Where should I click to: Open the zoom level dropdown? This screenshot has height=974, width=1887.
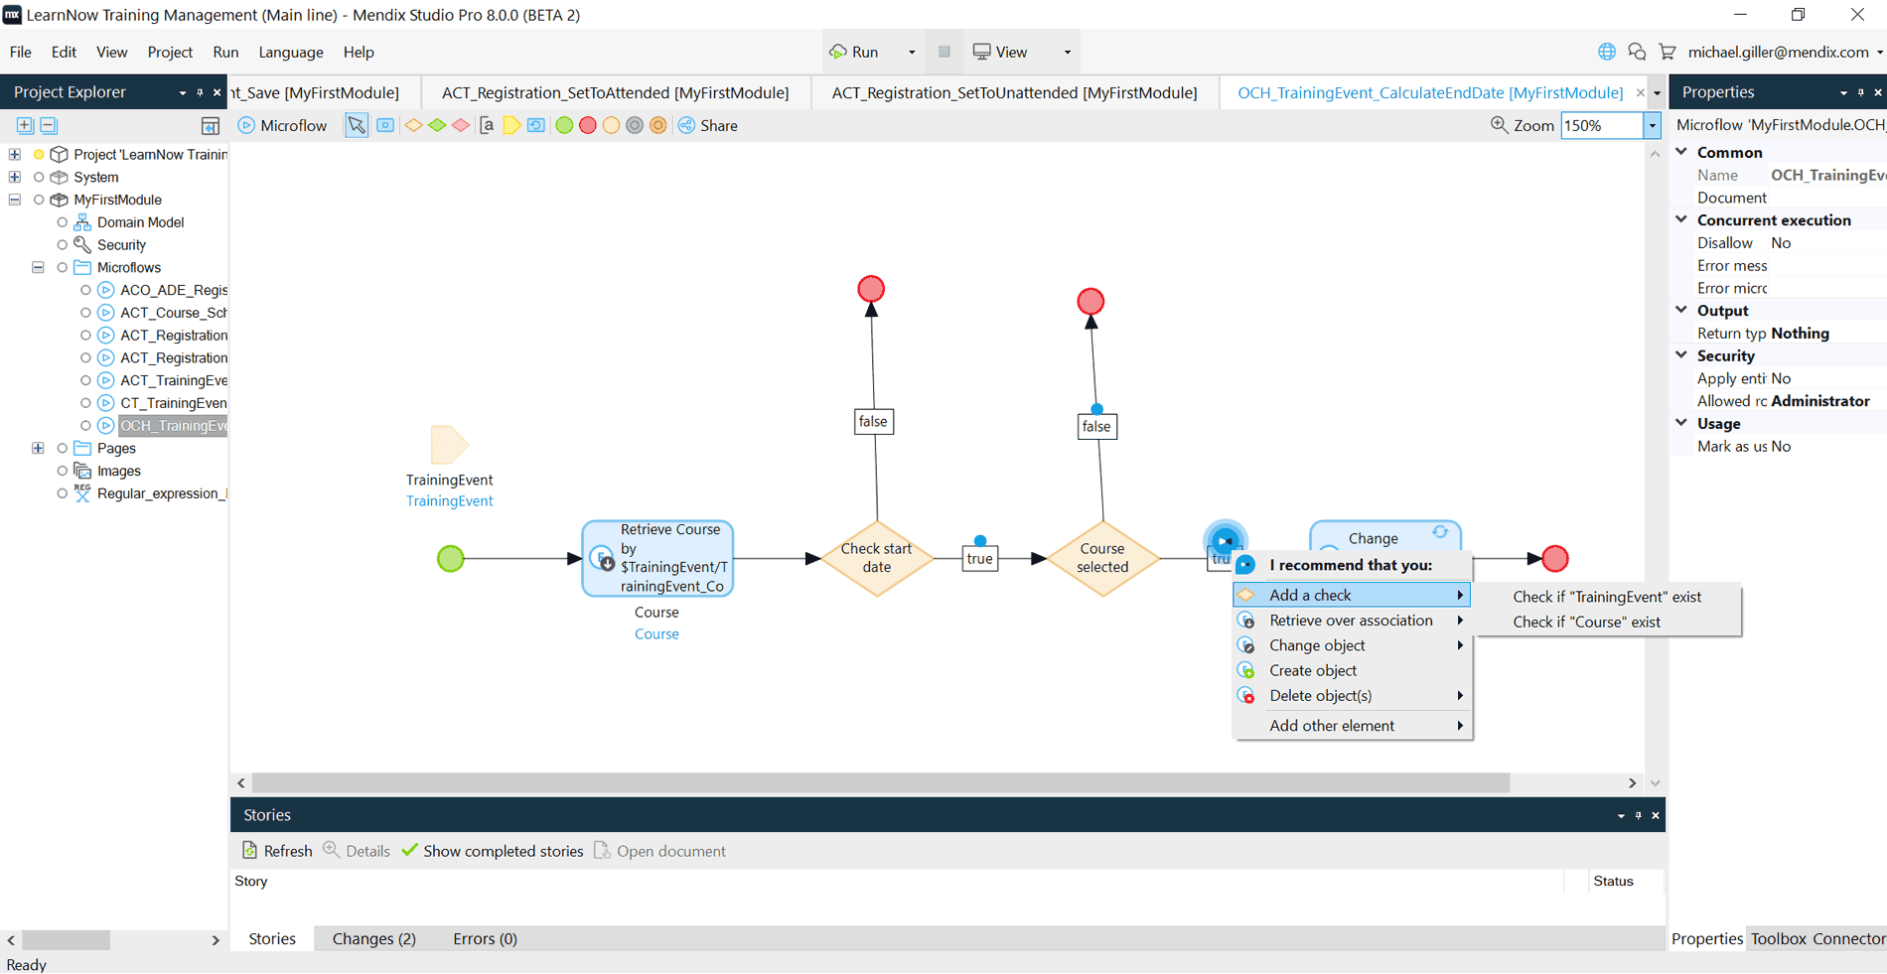1653,125
